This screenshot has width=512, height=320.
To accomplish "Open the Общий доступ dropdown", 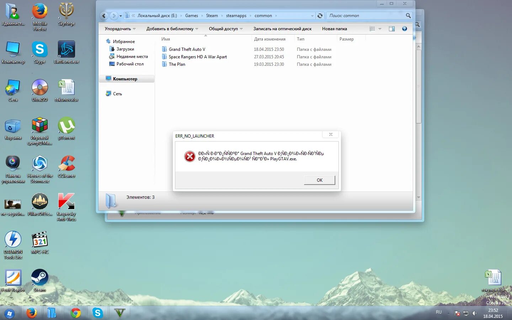I will coord(225,29).
